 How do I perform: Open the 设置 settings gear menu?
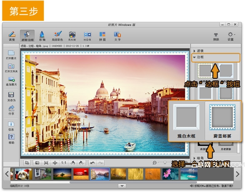(x=231, y=37)
